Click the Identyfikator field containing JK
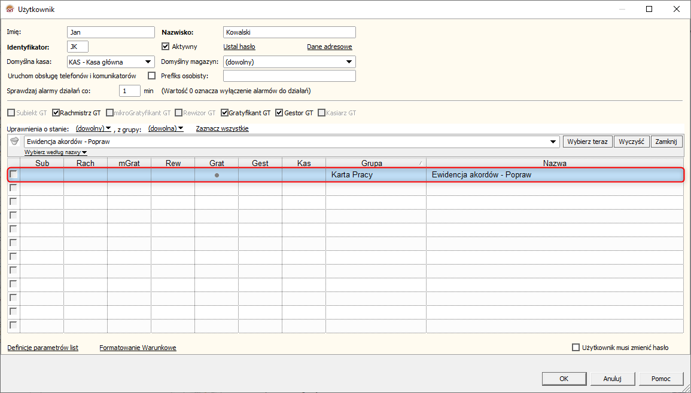The width and height of the screenshot is (691, 393). [x=78, y=47]
